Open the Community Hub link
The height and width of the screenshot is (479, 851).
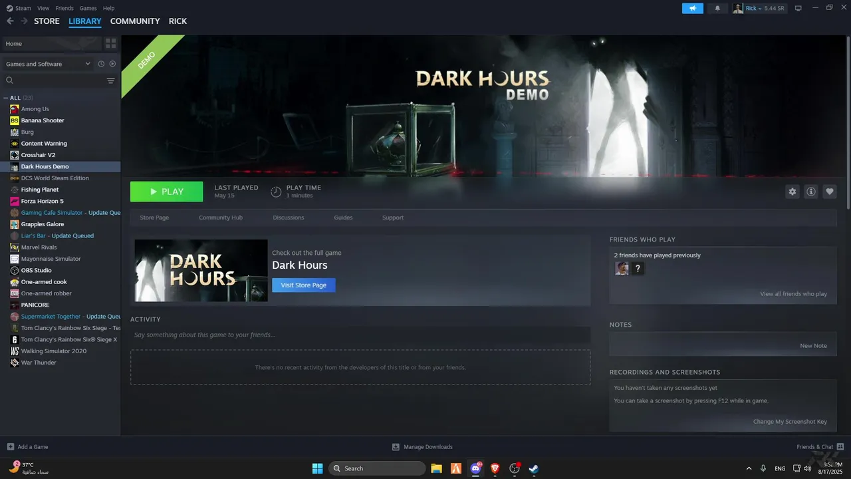click(x=221, y=218)
